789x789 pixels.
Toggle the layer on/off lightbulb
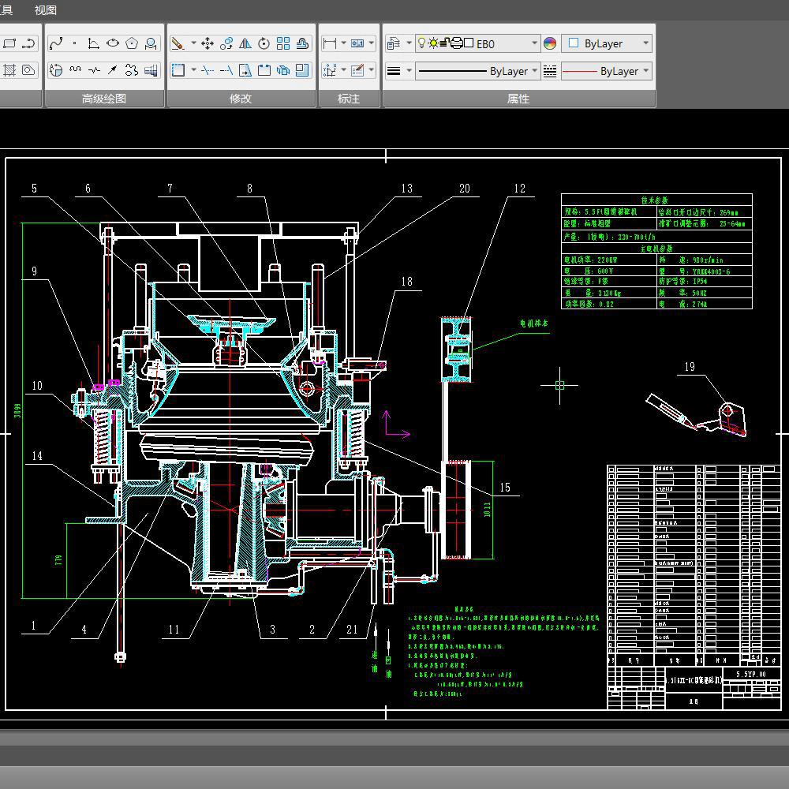(421, 43)
